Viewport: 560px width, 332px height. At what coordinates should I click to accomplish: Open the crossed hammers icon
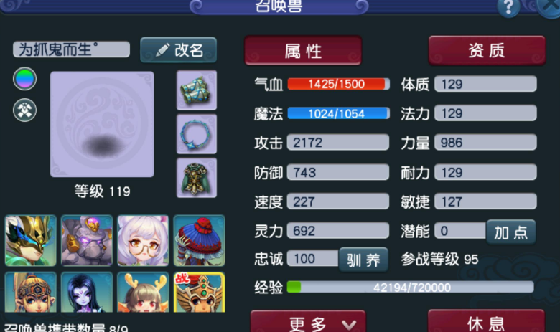coord(24,110)
